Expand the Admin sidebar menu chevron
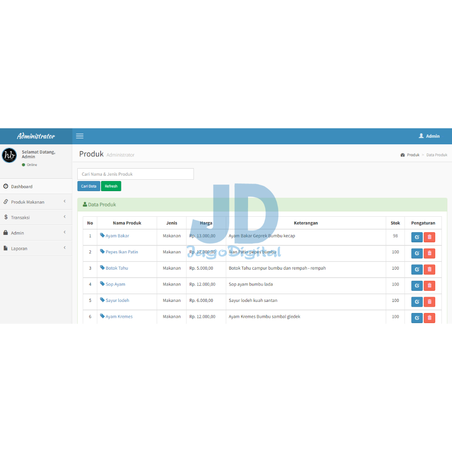Screen dimensions: 452x452 tap(64, 232)
